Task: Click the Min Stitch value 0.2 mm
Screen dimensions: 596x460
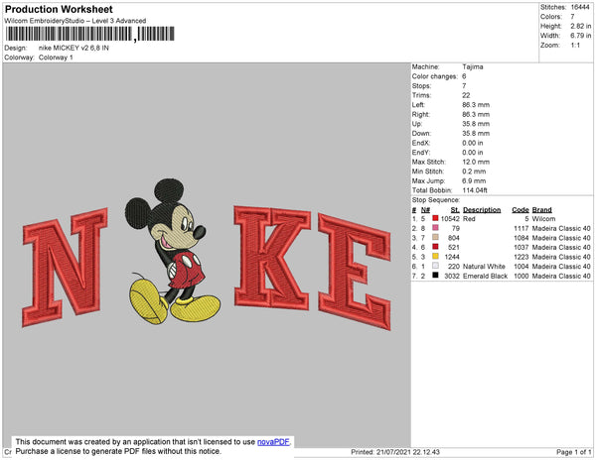Action: pyautogui.click(x=474, y=172)
